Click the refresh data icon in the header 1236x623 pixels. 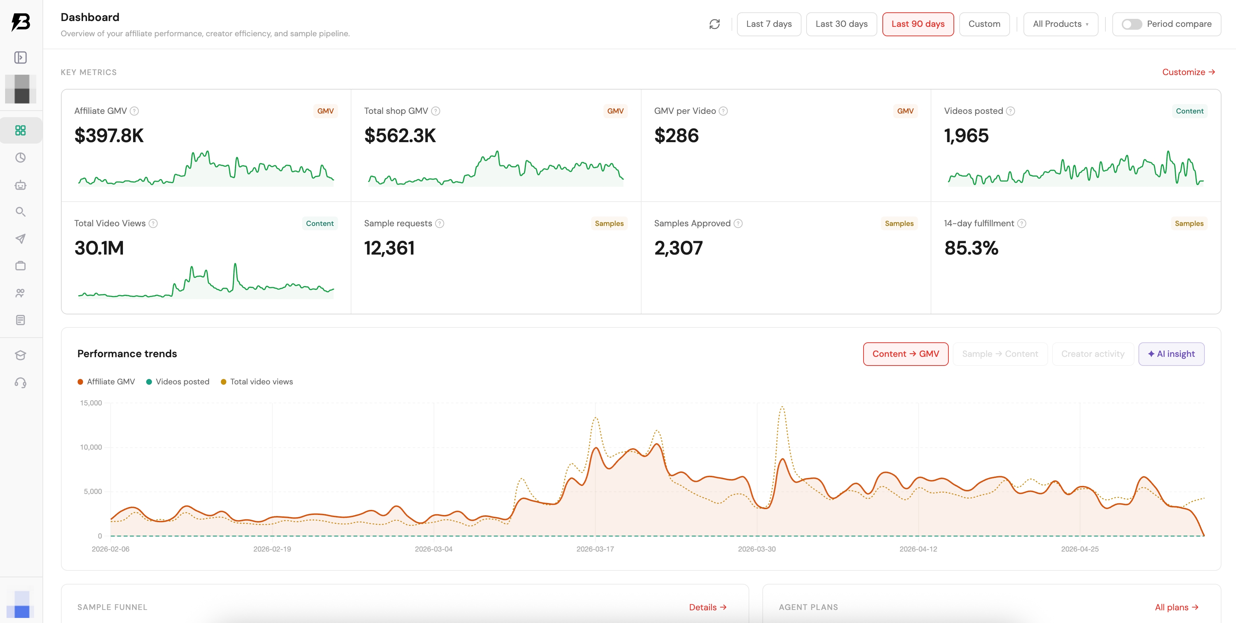pos(714,24)
